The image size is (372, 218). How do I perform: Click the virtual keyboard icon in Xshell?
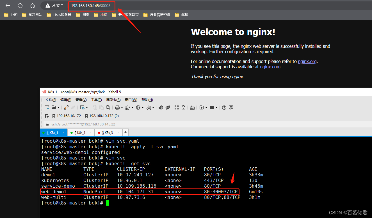point(192,107)
